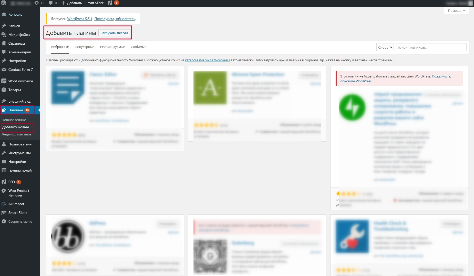Open Медиафайлы media icon in sidebar

coord(4,35)
